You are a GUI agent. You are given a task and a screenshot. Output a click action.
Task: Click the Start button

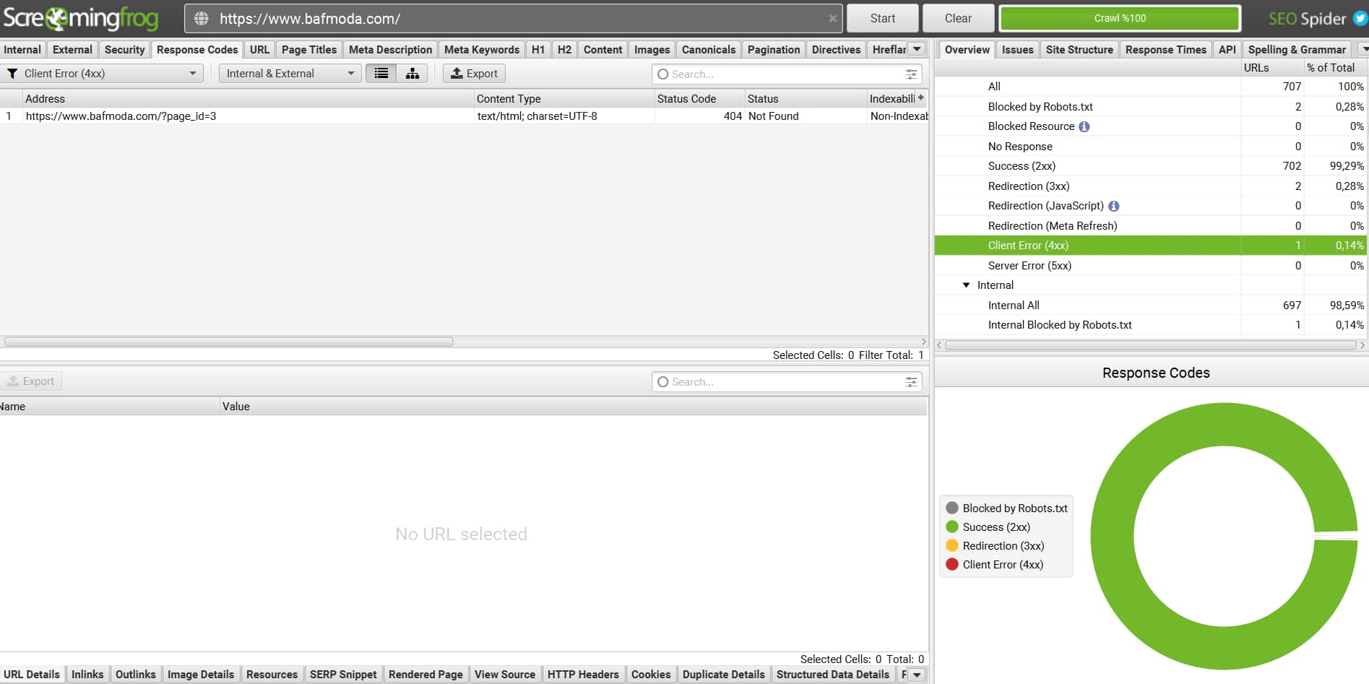pyautogui.click(x=882, y=19)
